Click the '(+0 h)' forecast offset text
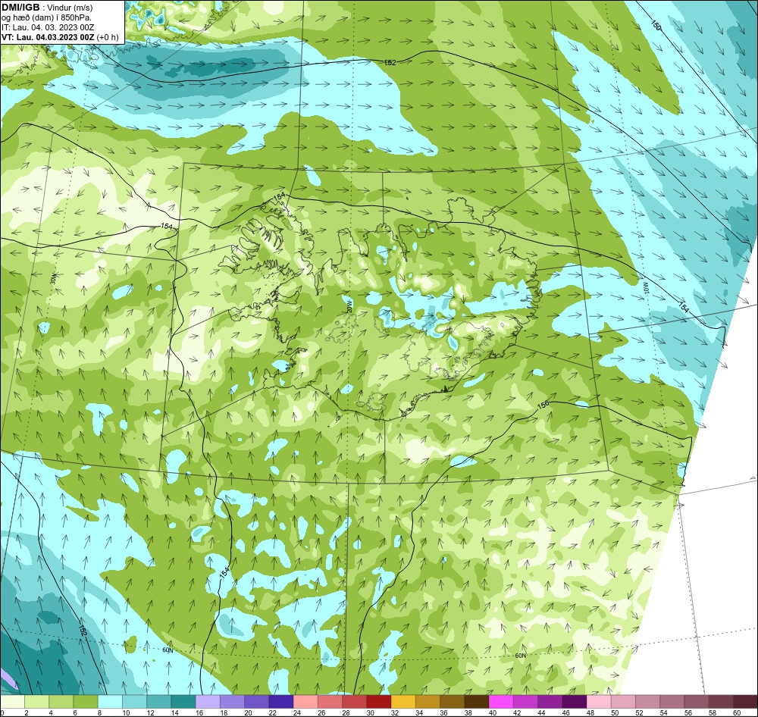This screenshot has width=758, height=717. (108, 36)
